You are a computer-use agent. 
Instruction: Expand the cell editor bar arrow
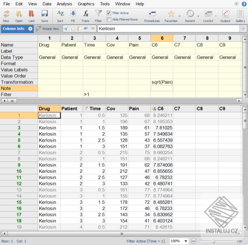click(243, 29)
